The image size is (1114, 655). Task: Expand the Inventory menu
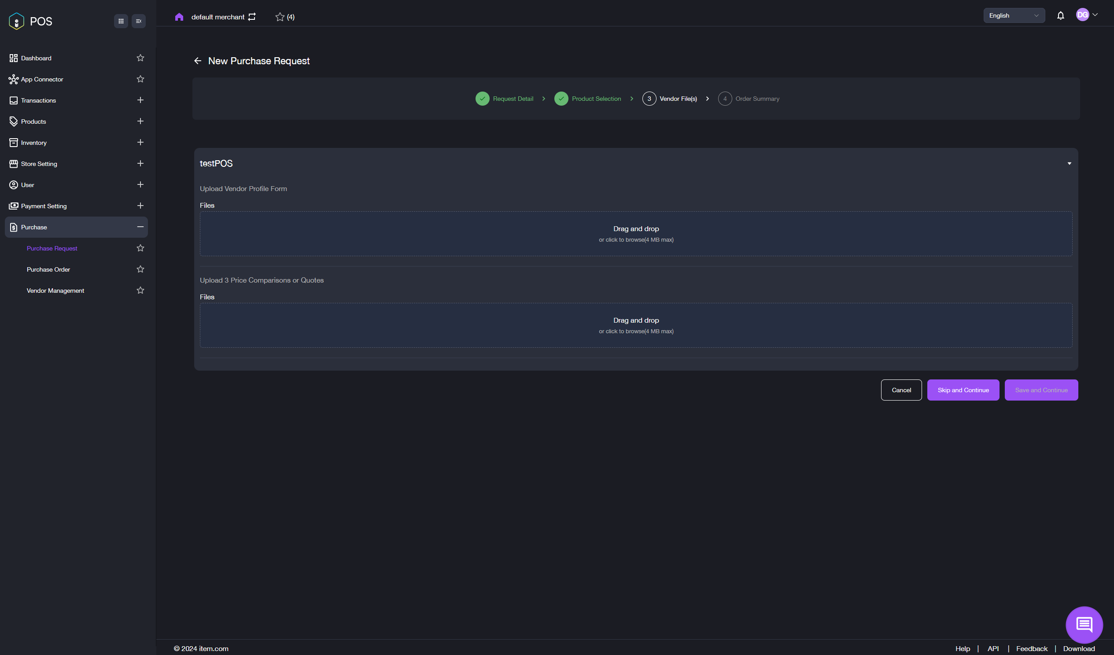140,142
